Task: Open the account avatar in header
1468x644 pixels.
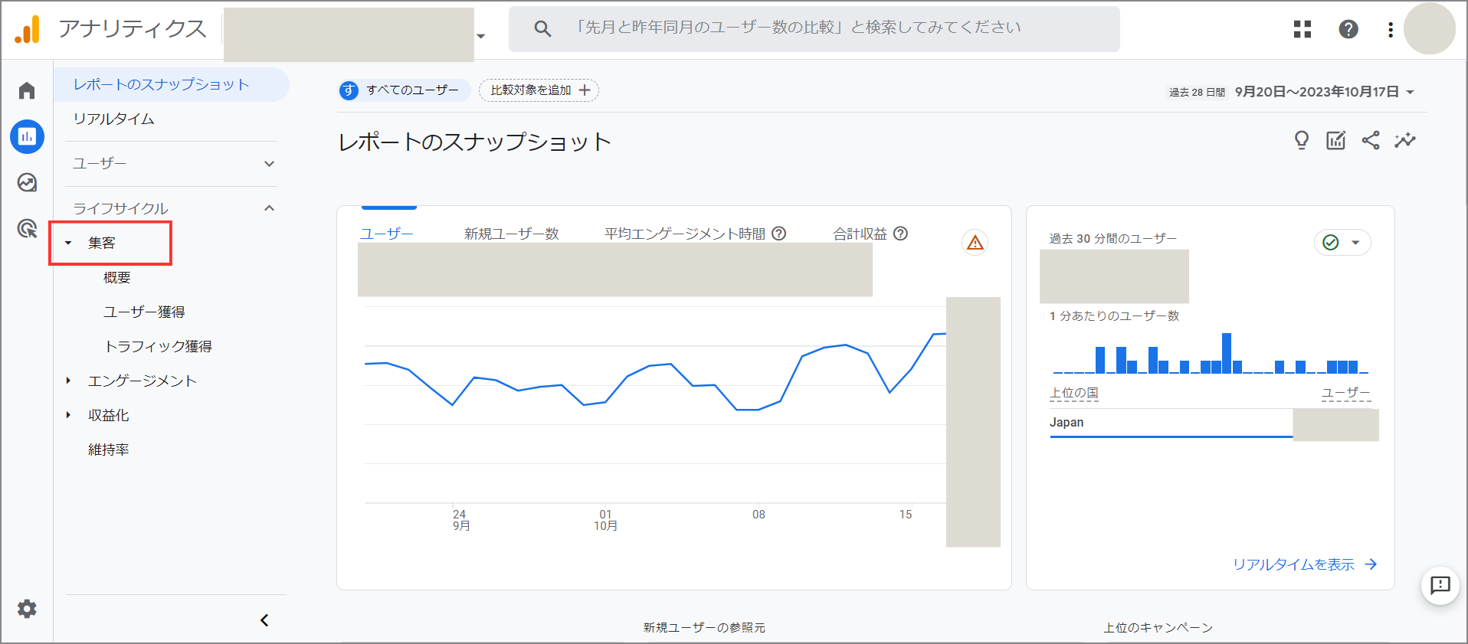Action: [x=1430, y=29]
